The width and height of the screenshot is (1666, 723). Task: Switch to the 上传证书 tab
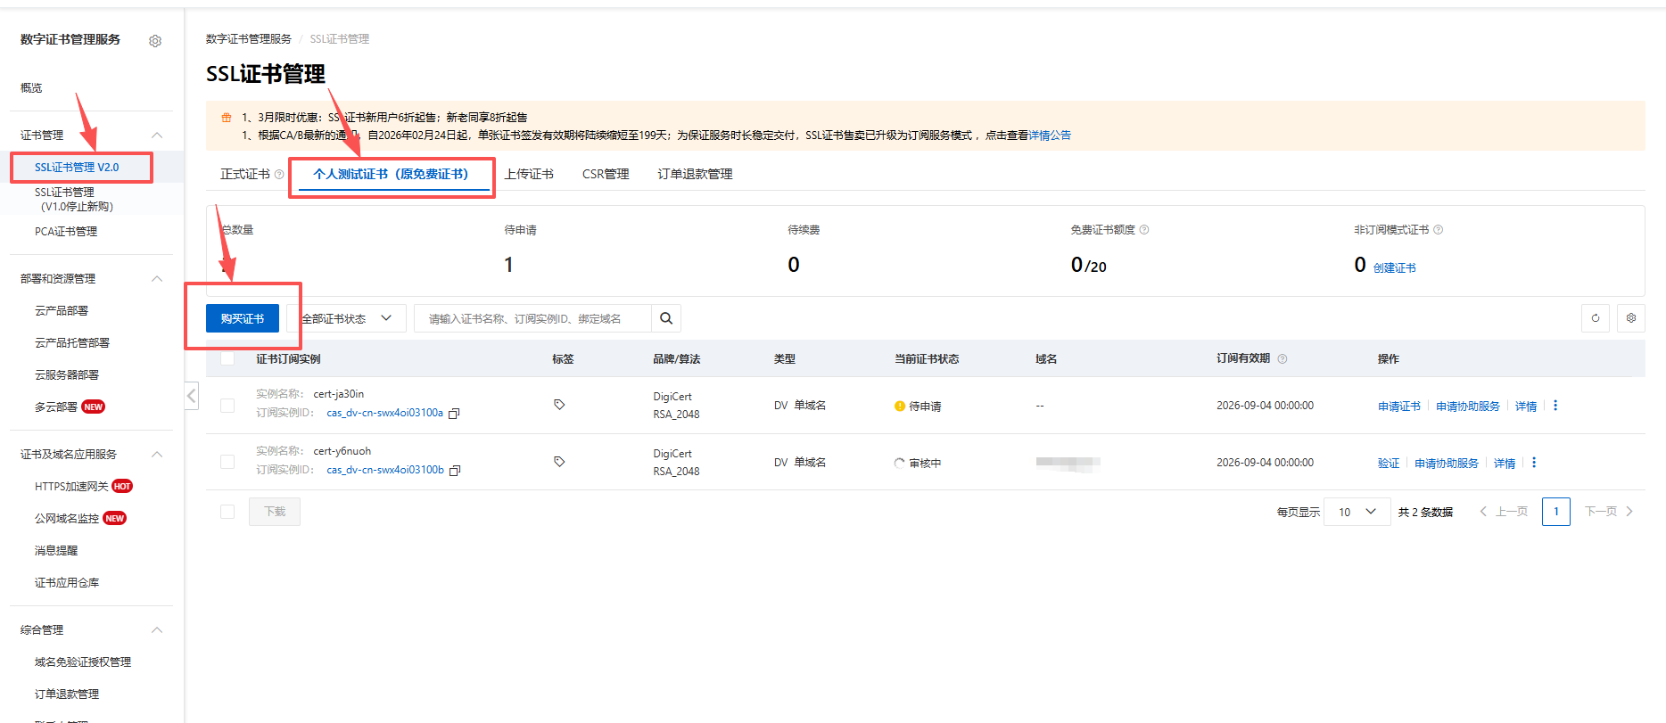[528, 174]
